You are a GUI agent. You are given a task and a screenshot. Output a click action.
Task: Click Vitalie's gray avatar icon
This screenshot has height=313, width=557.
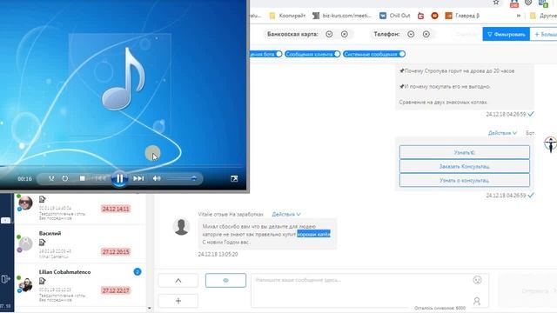tap(181, 226)
